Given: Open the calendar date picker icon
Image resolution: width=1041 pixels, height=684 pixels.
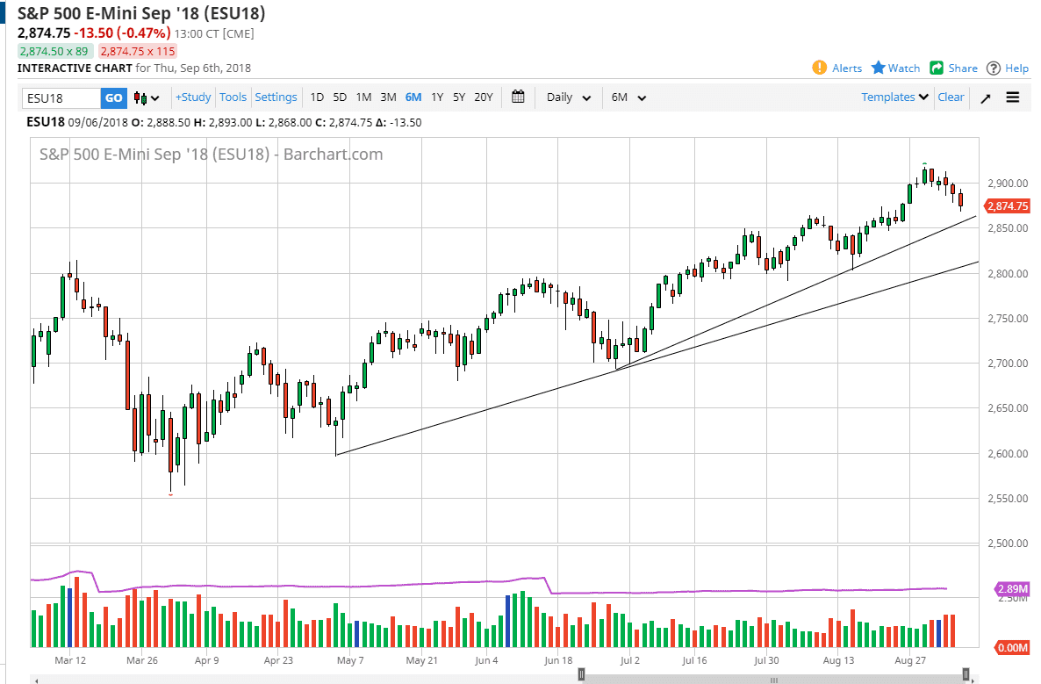Looking at the screenshot, I should coord(518,97).
